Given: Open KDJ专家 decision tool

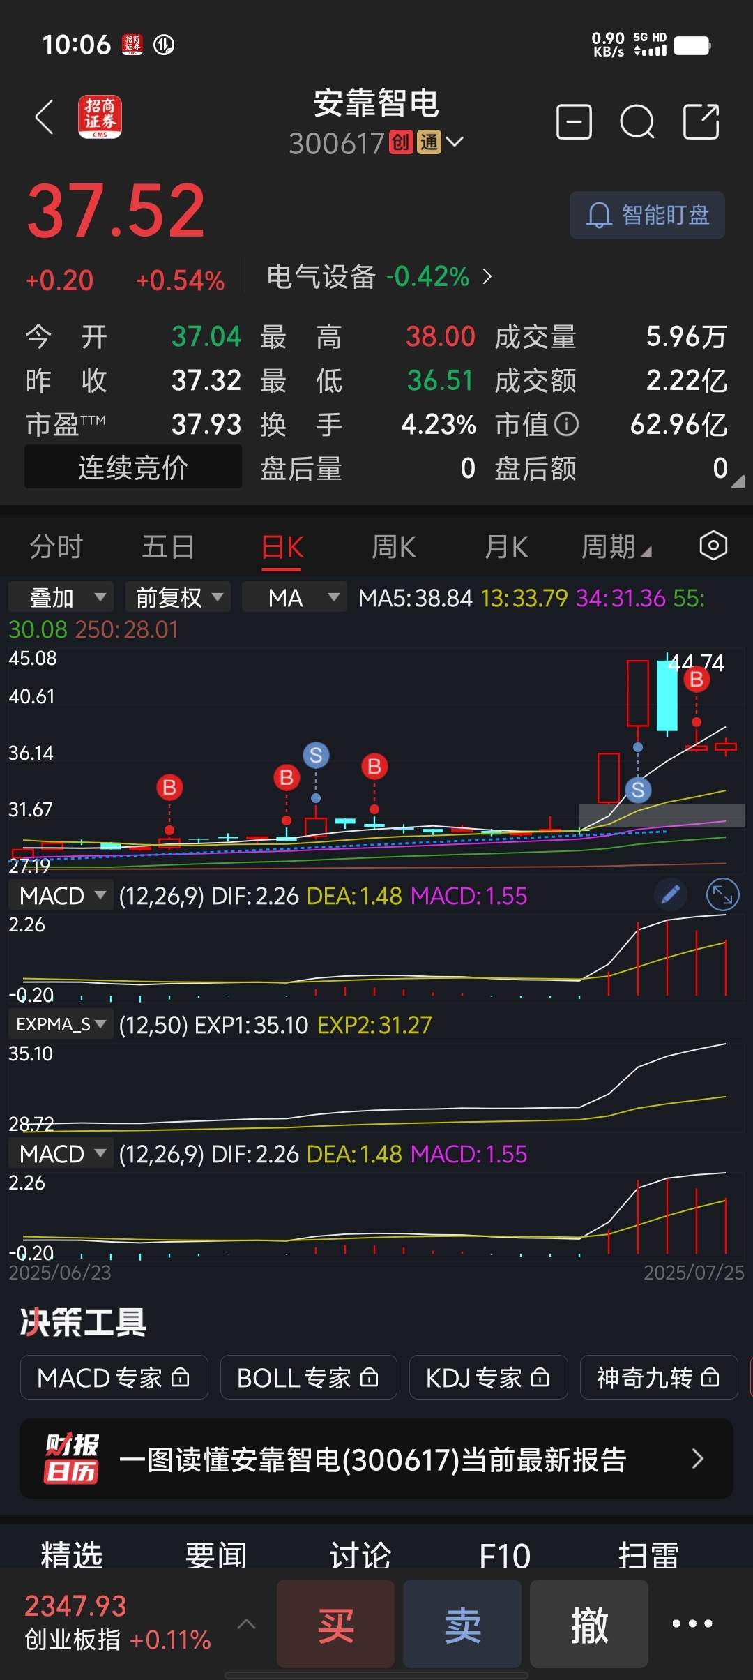Looking at the screenshot, I should tap(488, 1377).
